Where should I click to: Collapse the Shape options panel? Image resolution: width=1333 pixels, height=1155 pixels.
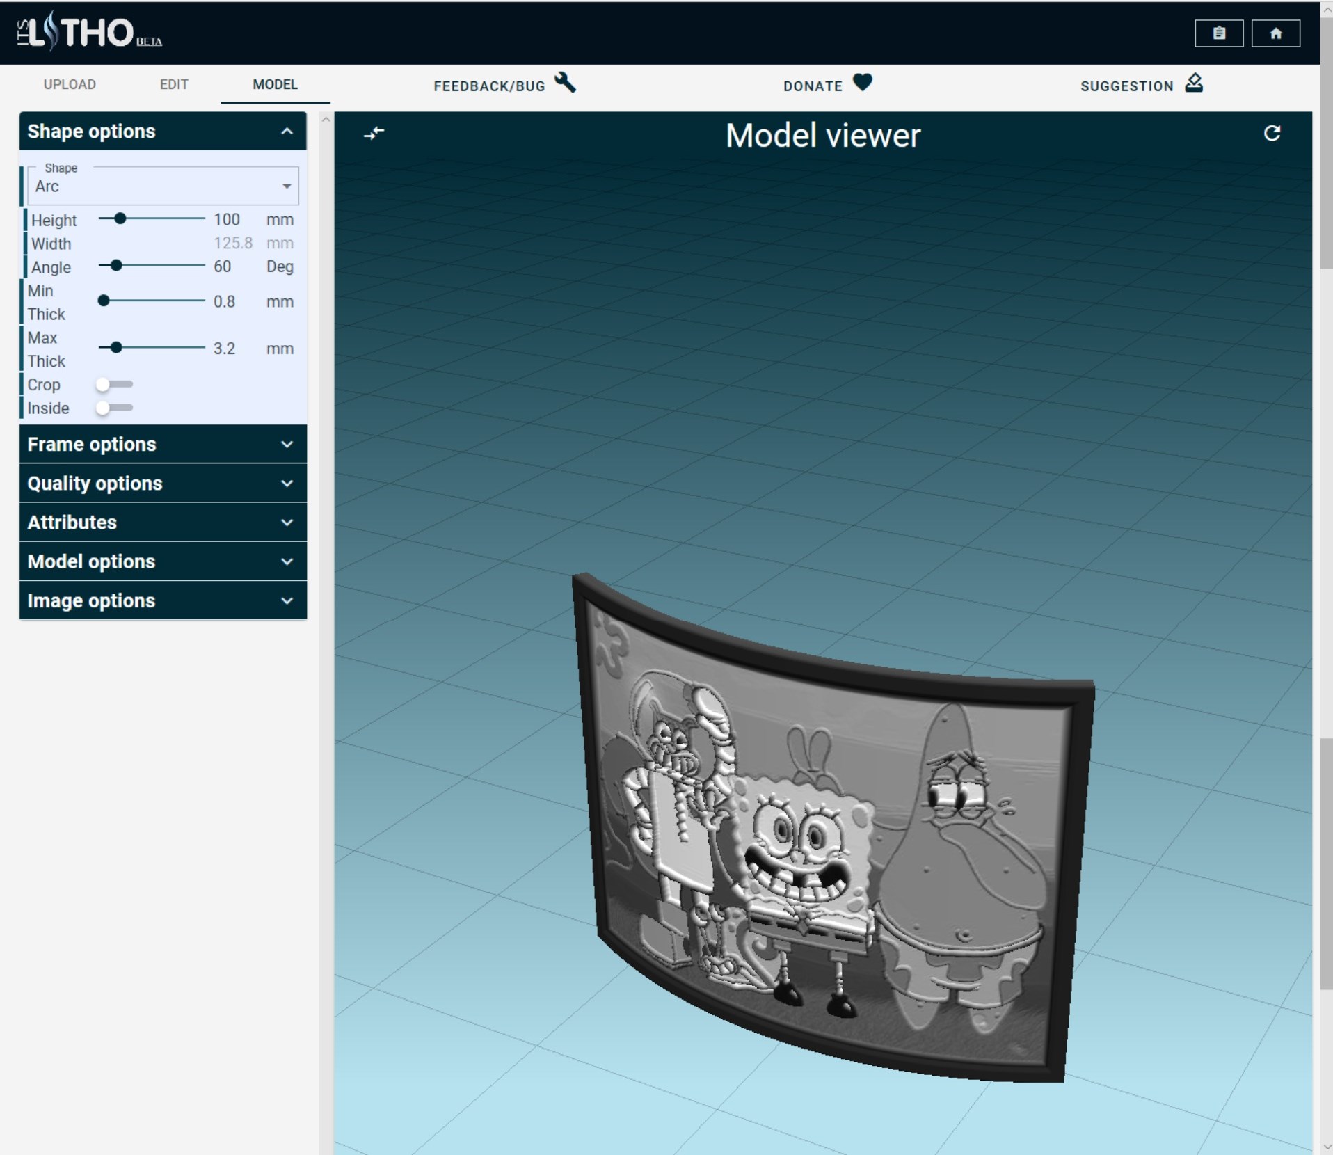pos(163,131)
